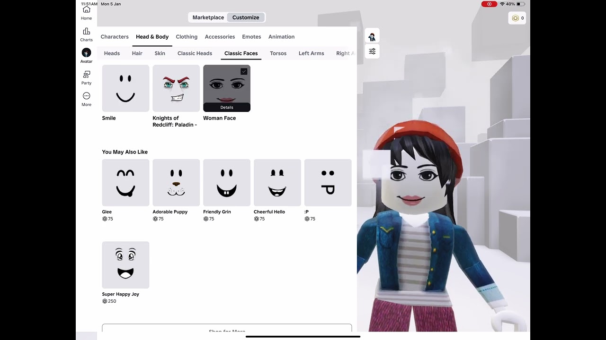Tap the red screen recording indicator
Image resolution: width=606 pixels, height=340 pixels.
[489, 4]
